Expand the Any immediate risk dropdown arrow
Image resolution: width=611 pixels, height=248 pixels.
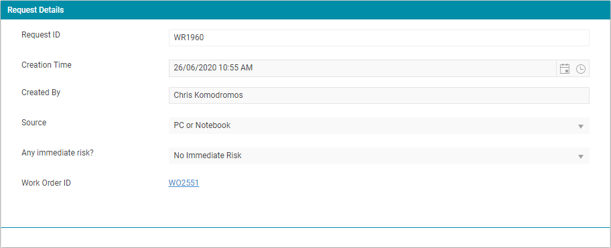(581, 156)
